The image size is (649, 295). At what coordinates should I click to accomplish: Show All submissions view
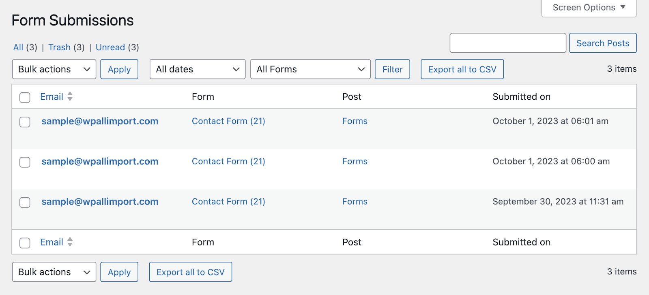pos(18,47)
